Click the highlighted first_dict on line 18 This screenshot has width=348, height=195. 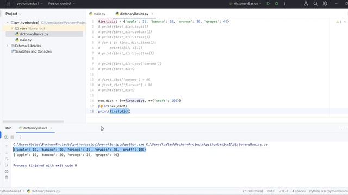point(120,111)
